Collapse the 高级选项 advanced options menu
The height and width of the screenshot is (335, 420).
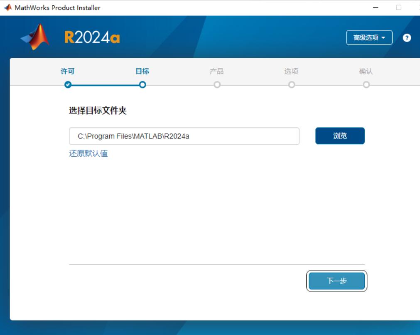pos(369,37)
